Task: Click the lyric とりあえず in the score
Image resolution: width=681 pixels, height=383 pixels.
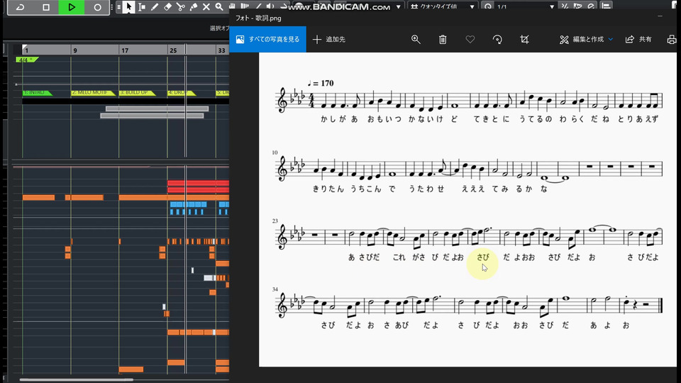Action: point(638,119)
